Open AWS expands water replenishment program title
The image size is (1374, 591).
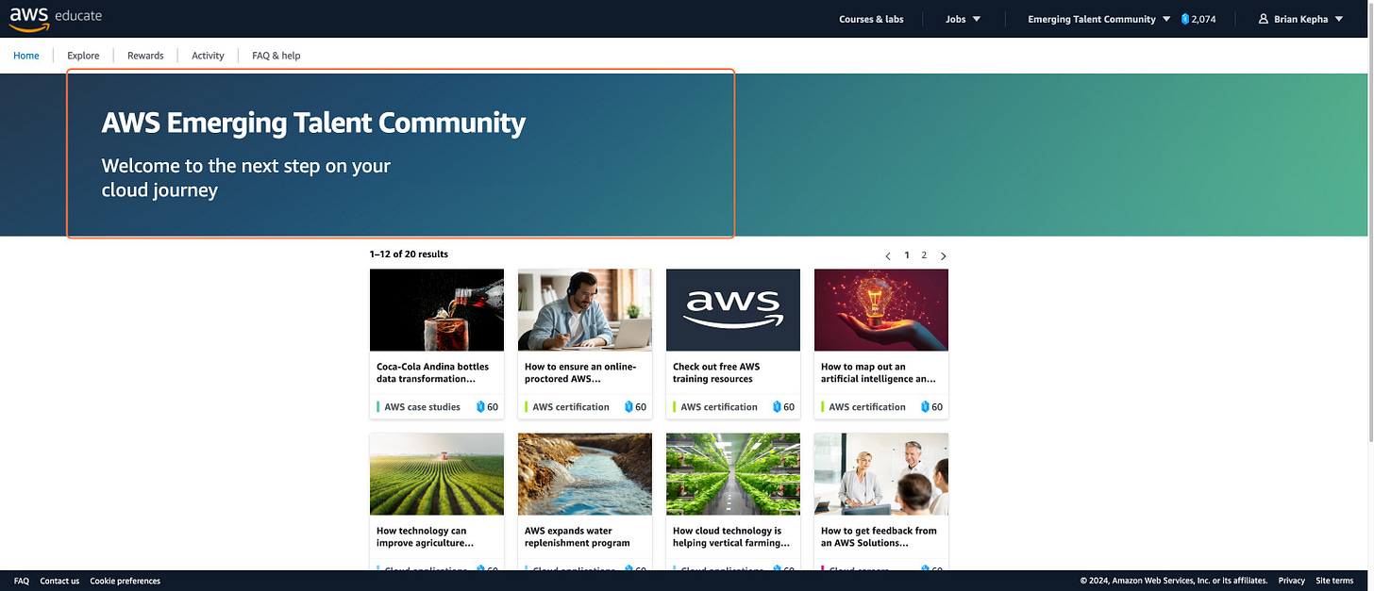(577, 537)
